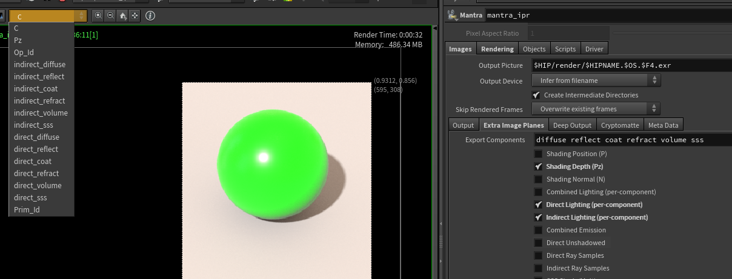This screenshot has height=279, width=732.
Task: Click the zoom out magnifier icon
Action: 110,16
